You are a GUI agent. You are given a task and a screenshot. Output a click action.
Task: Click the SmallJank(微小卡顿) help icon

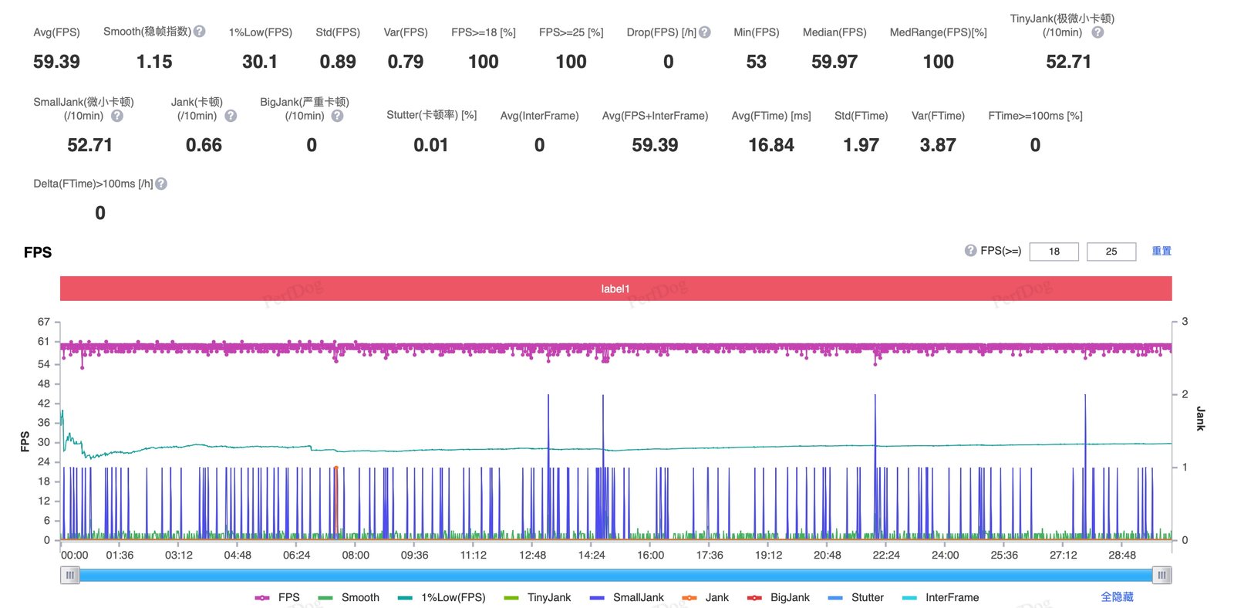pyautogui.click(x=117, y=116)
